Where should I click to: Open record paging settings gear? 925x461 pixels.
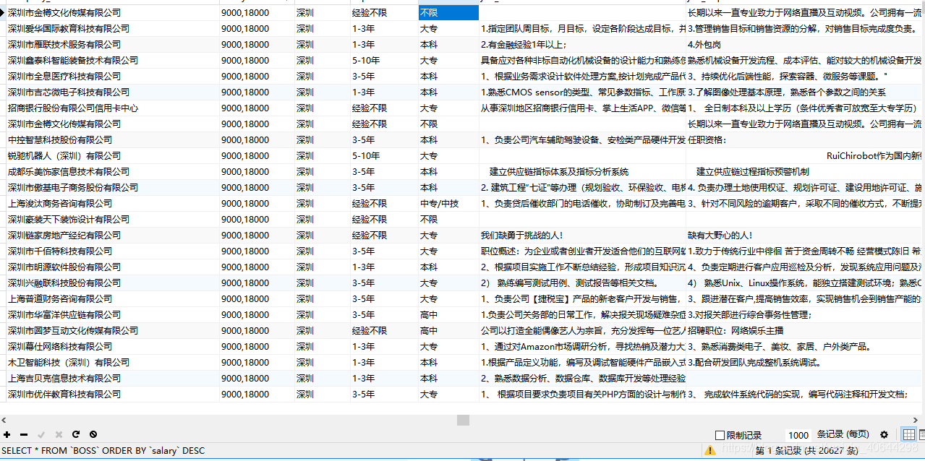tap(884, 434)
